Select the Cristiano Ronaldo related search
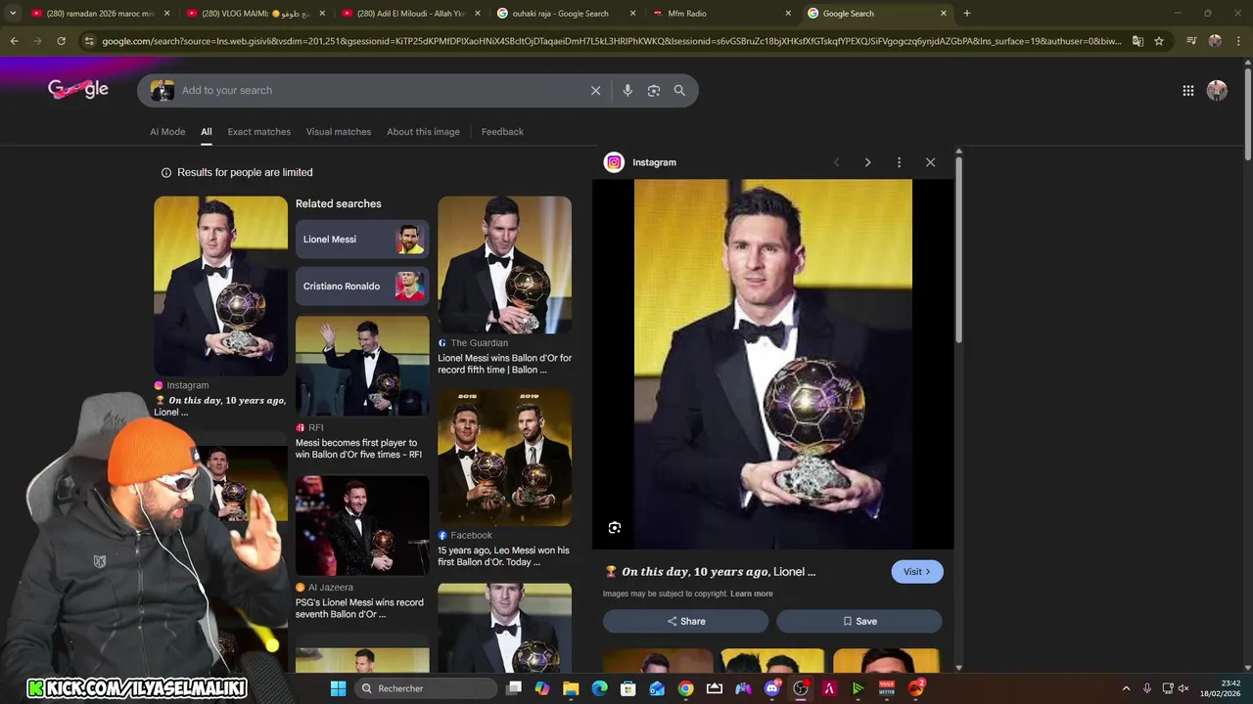1253x704 pixels. click(362, 286)
